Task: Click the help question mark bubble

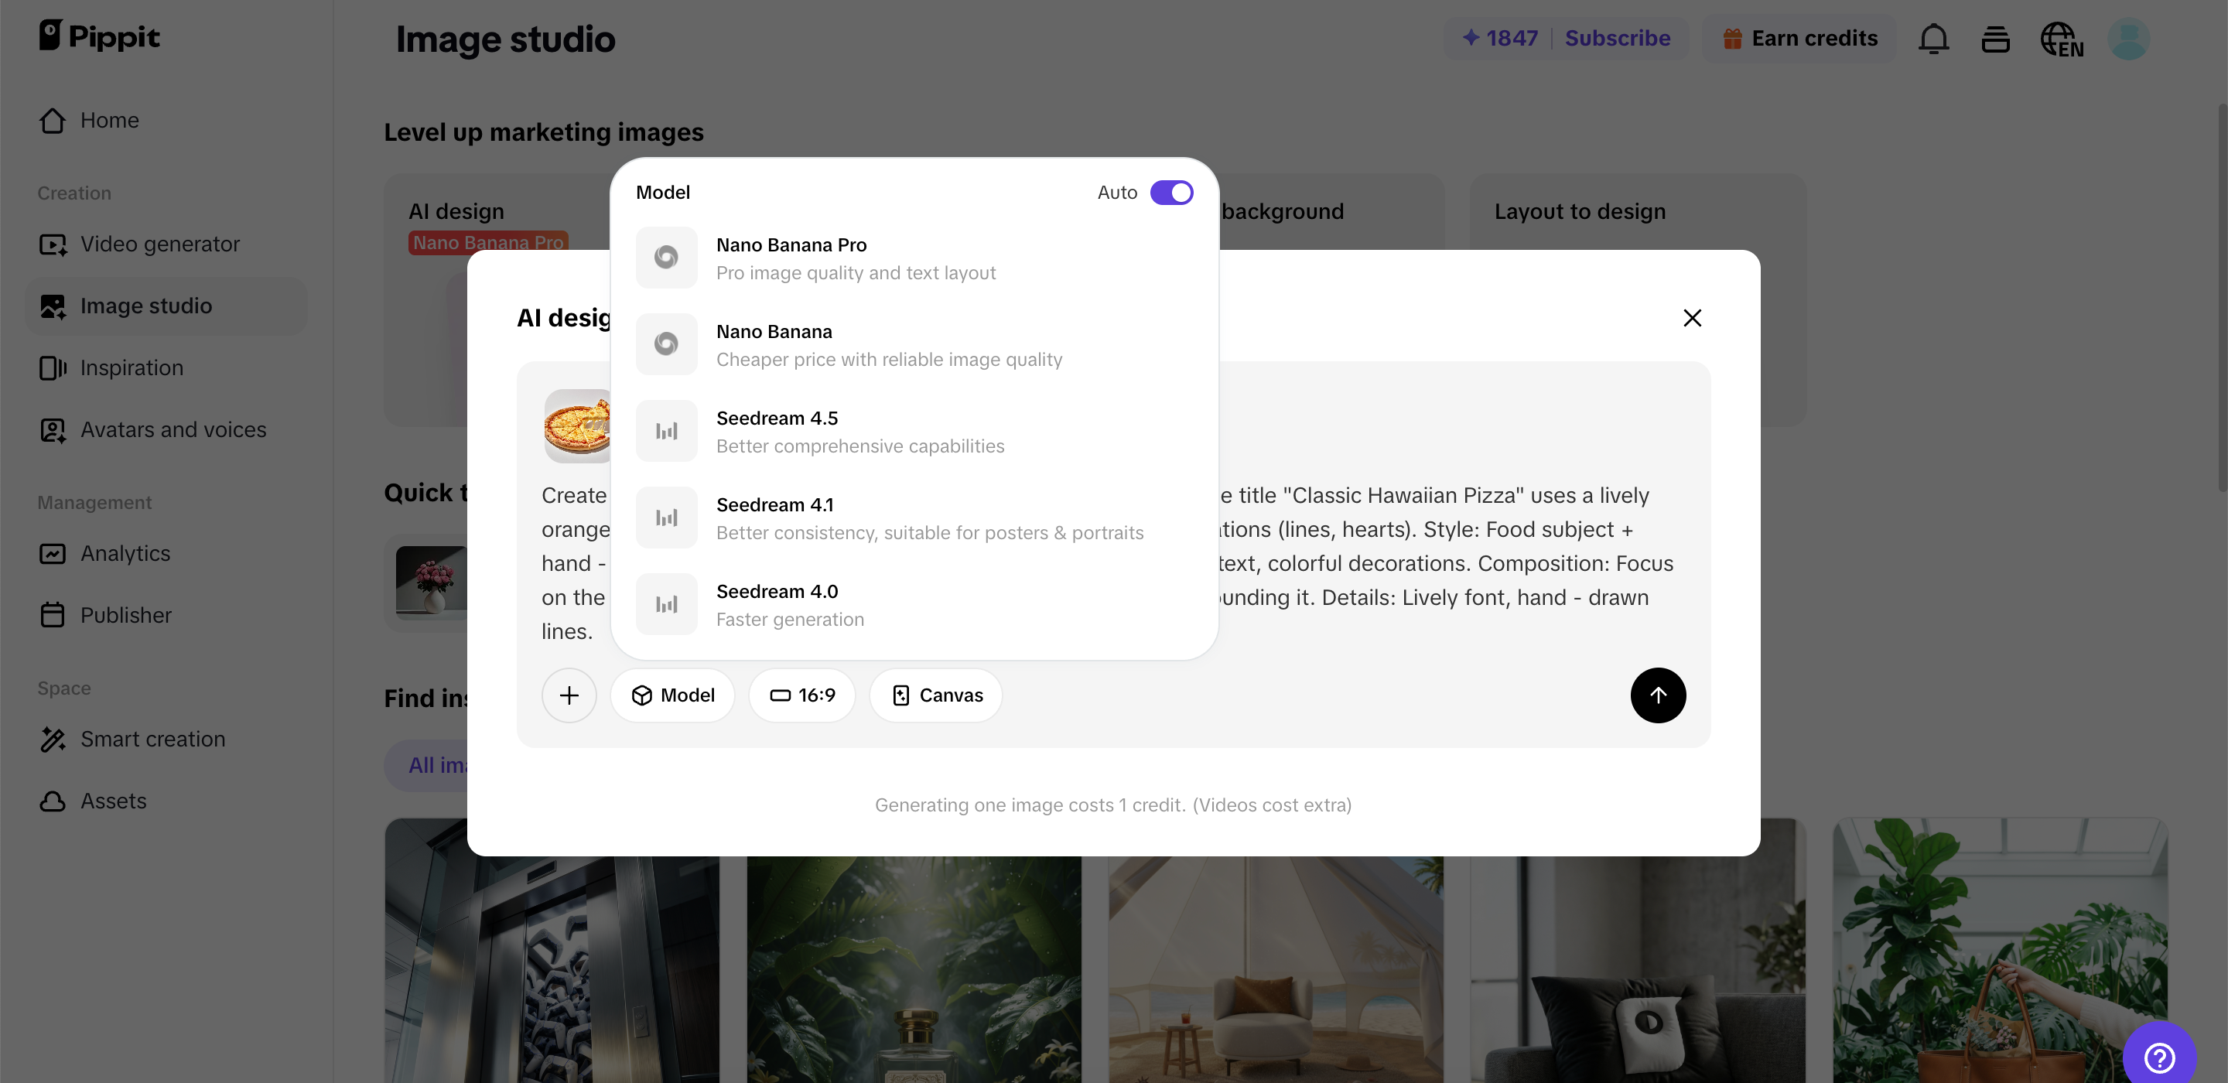Action: [2159, 1056]
